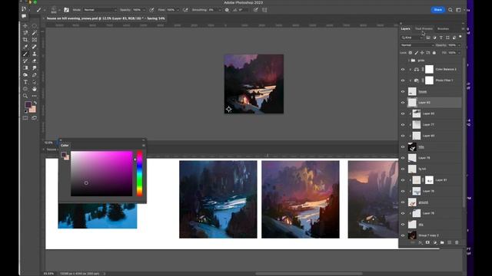This screenshot has height=276, width=492.
Task: Select the Gradient tool
Action: (25, 67)
